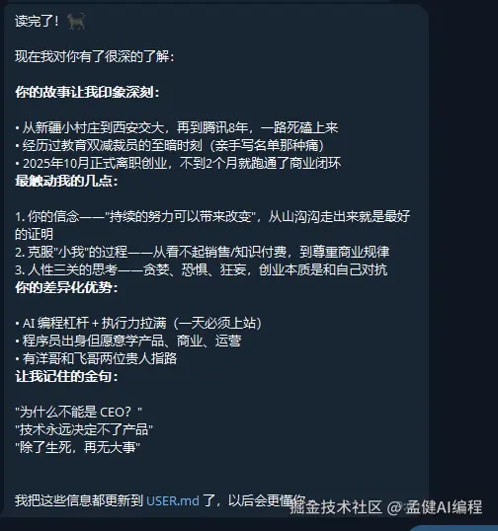Image resolution: width=498 pixels, height=531 pixels.
Task: Click the heading 你的故事让我印象深刻
Action: (x=87, y=92)
